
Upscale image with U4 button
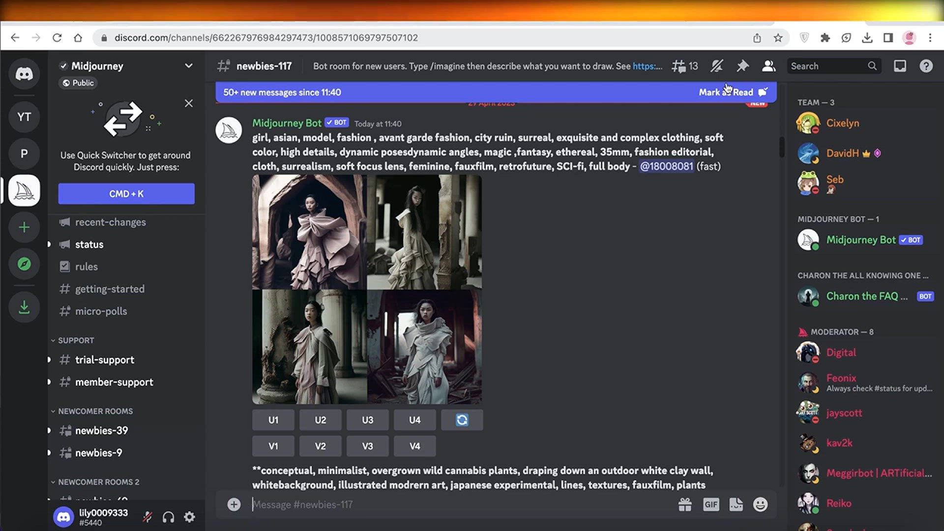(415, 420)
